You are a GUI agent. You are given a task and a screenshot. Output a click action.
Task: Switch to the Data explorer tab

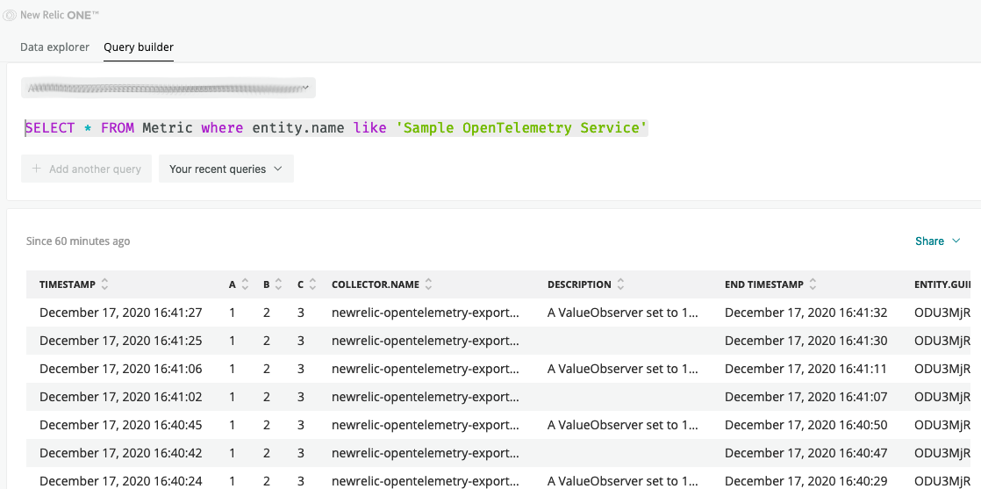click(x=54, y=47)
